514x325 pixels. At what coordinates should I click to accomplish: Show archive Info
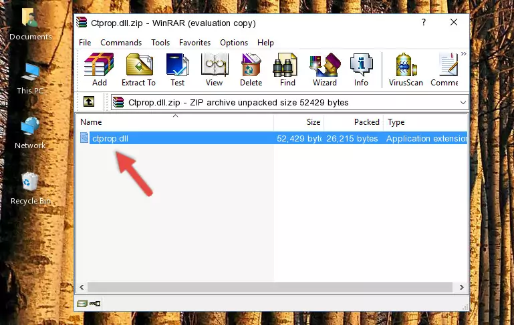pos(361,69)
